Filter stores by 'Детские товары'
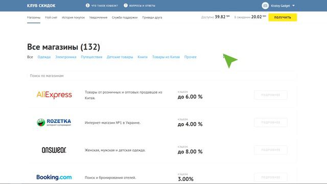 point(120,57)
